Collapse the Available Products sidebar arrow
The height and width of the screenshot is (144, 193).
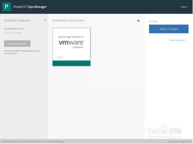[45, 20]
